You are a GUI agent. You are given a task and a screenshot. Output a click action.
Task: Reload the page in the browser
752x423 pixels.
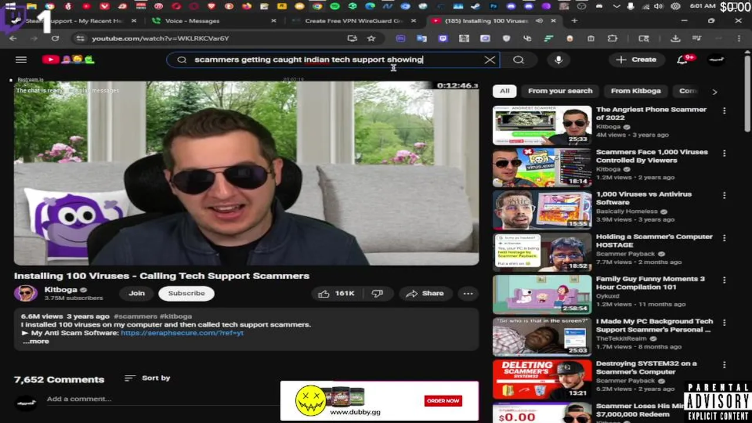tap(55, 38)
